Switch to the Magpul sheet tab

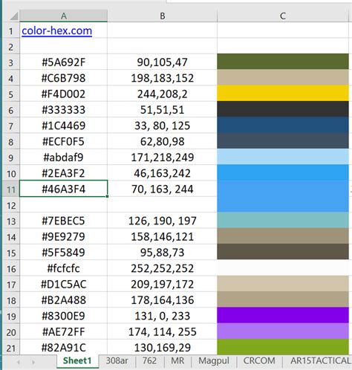point(214,361)
